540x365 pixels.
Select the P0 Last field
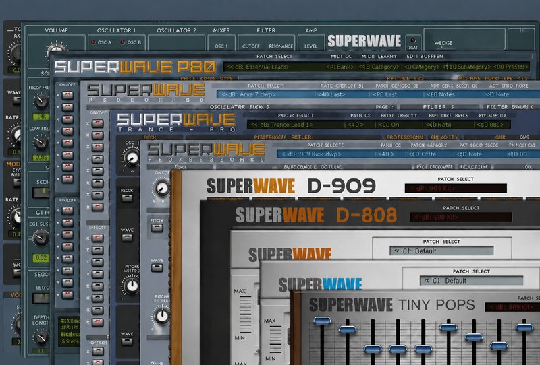(x=396, y=94)
